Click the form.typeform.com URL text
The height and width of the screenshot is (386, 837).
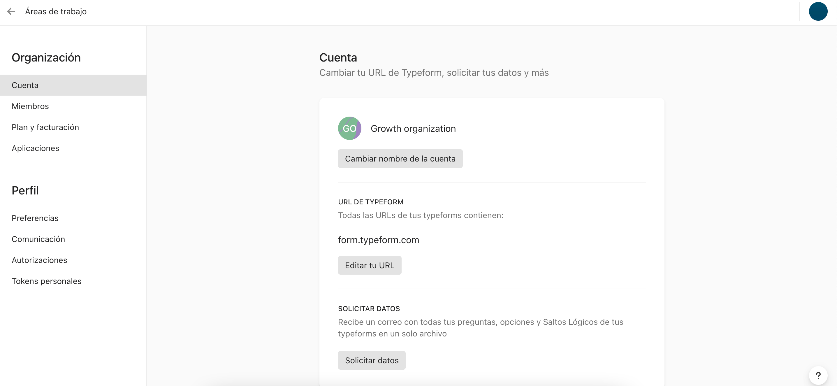[x=379, y=240]
